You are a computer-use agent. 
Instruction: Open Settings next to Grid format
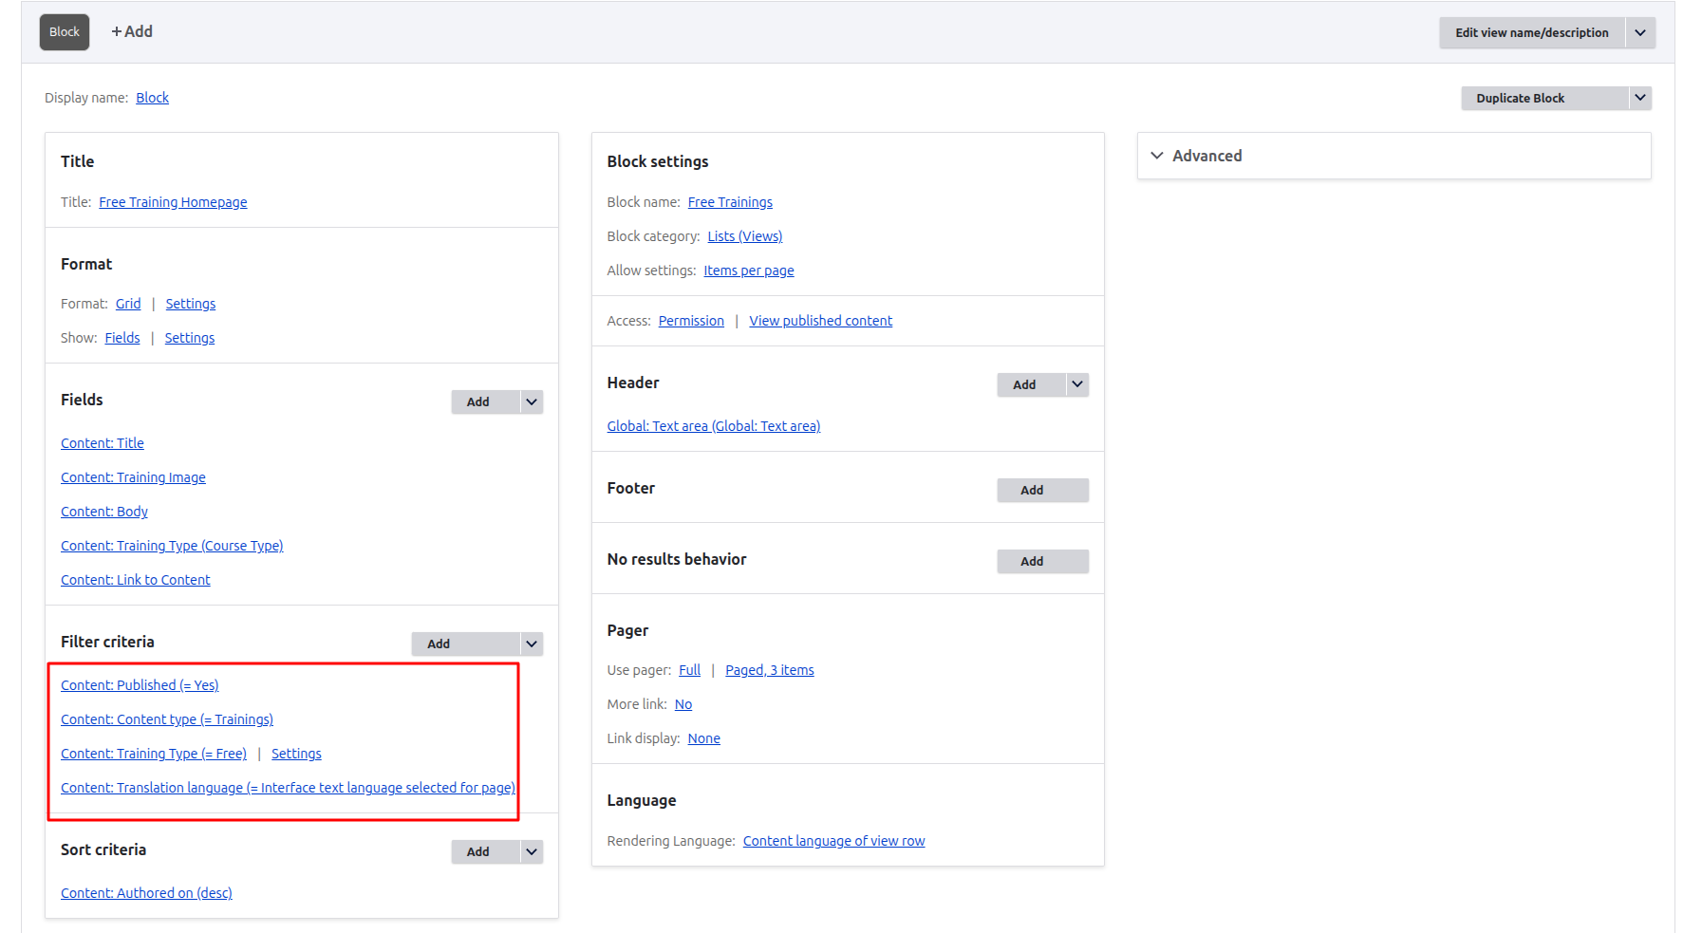(191, 304)
